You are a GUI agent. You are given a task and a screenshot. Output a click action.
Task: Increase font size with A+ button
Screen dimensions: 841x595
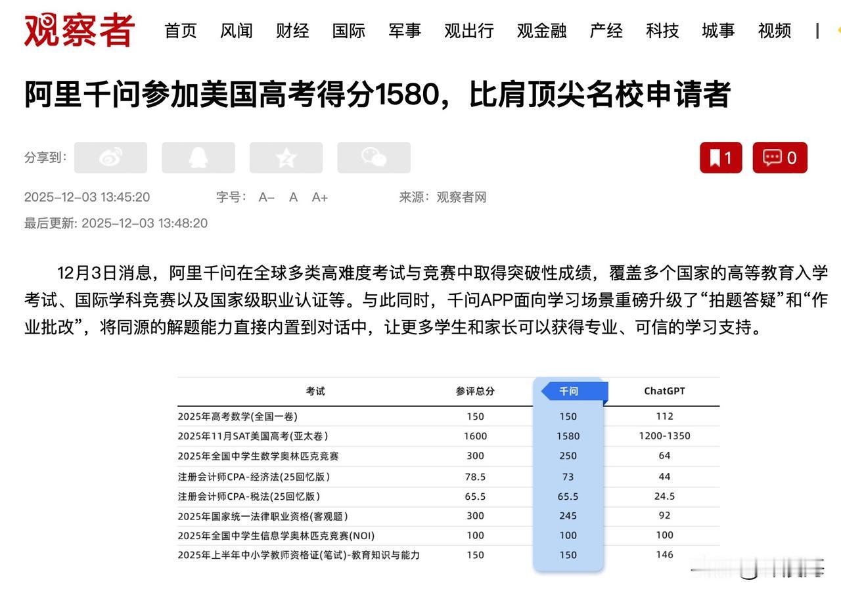coord(320,197)
